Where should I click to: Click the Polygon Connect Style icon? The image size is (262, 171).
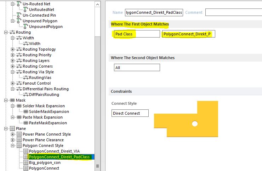[x=19, y=146]
